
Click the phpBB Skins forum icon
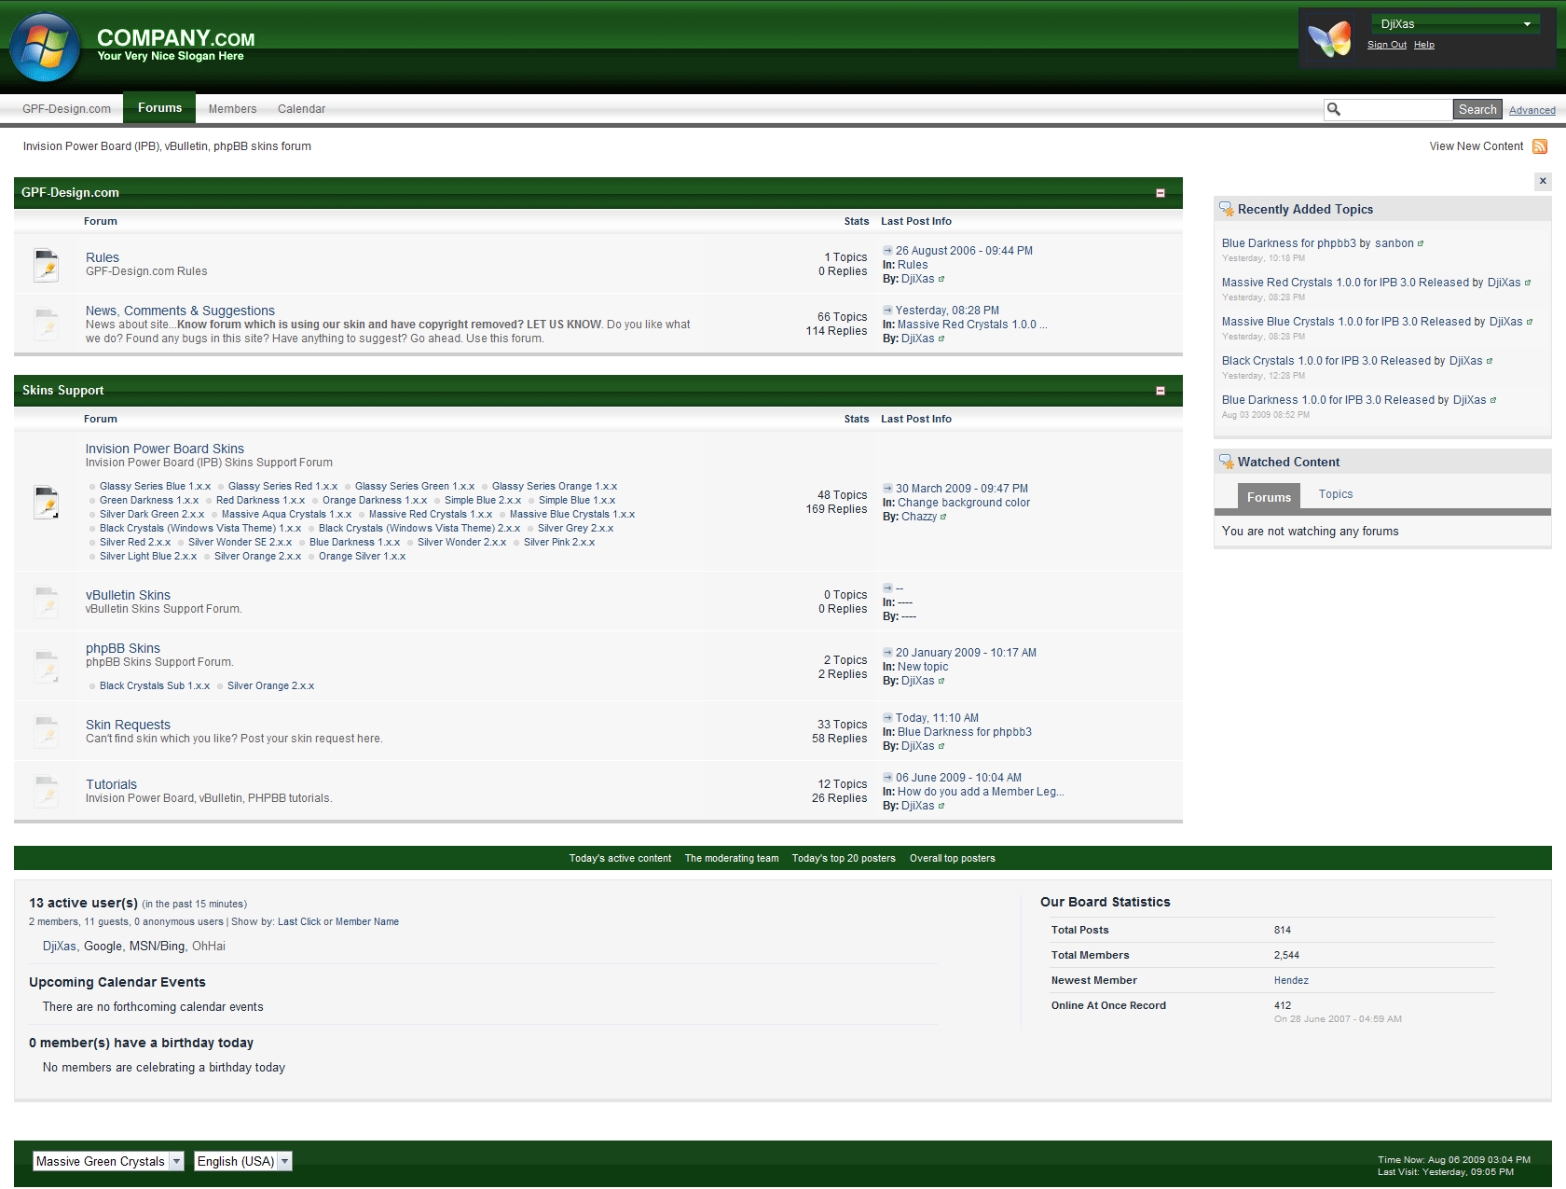click(x=46, y=666)
